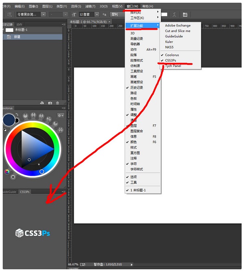This screenshot has height=272, width=244.
Task: Open the CSS3Ps panel flyout menu
Action: [63, 192]
